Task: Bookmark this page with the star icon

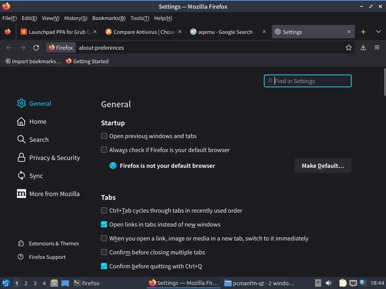Action: coord(349,47)
